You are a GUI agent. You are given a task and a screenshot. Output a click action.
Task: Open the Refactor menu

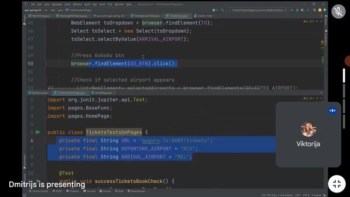pyautogui.click(x=78, y=4)
